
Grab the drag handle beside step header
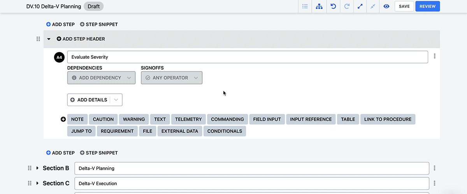[38, 39]
